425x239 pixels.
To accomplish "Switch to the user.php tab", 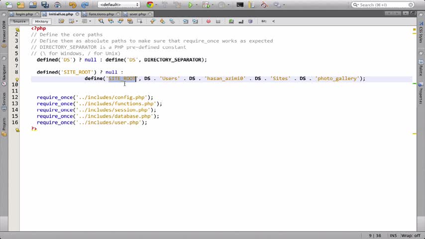I will [138, 14].
